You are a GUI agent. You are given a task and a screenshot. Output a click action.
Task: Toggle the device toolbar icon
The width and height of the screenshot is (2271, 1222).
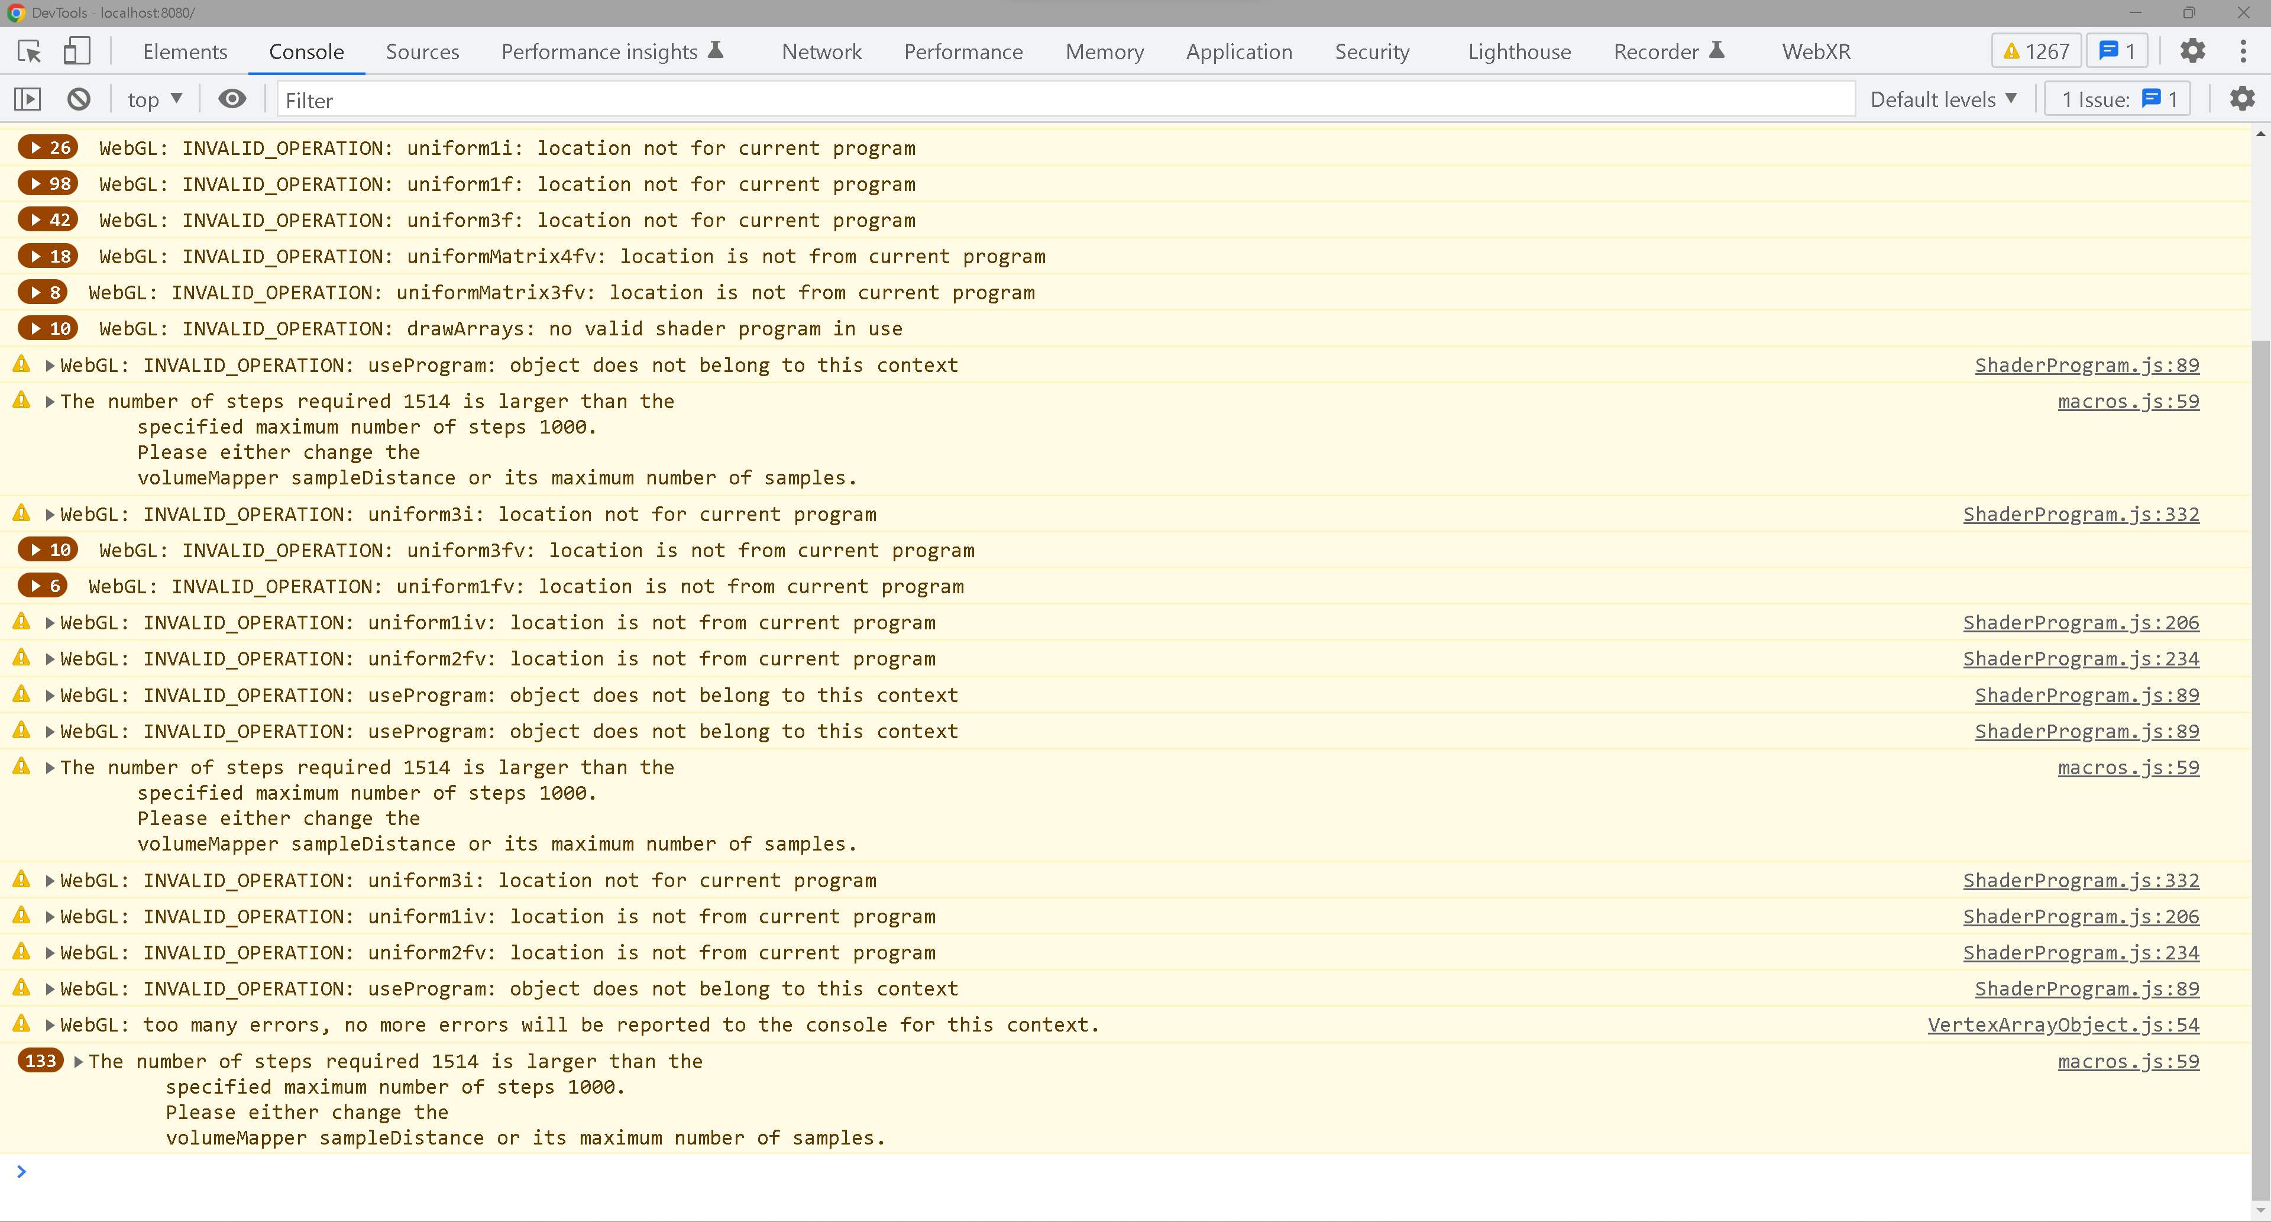pyautogui.click(x=77, y=51)
